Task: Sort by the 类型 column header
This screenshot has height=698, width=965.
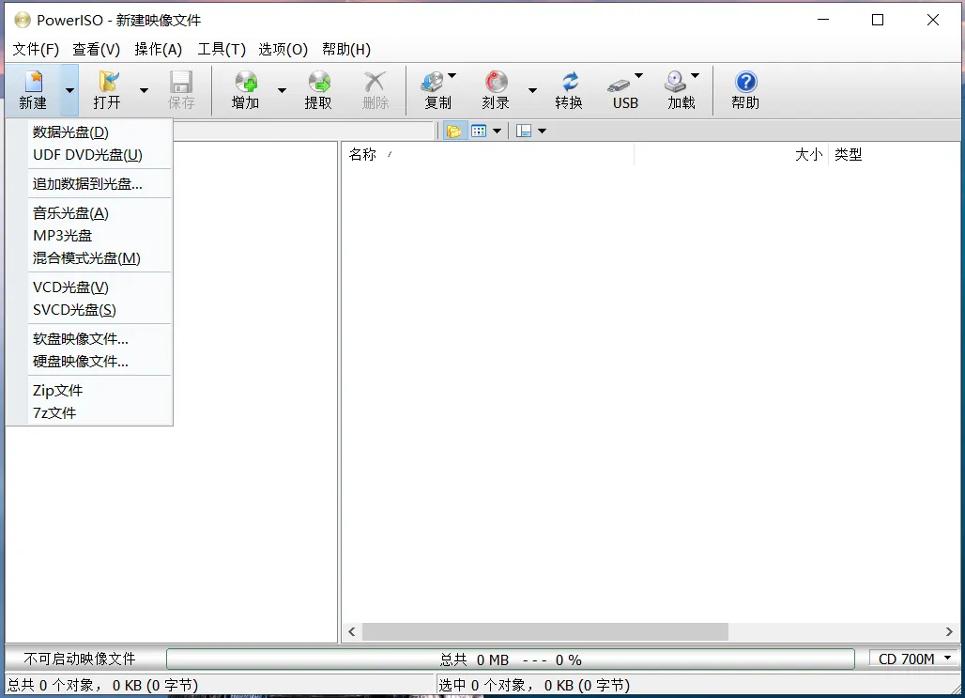Action: 894,155
